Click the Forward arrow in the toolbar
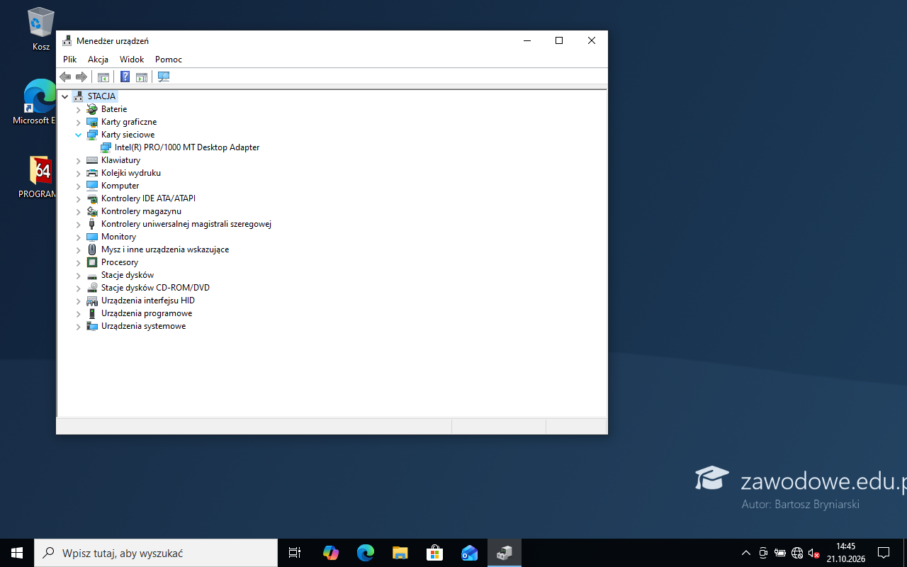 [x=81, y=77]
